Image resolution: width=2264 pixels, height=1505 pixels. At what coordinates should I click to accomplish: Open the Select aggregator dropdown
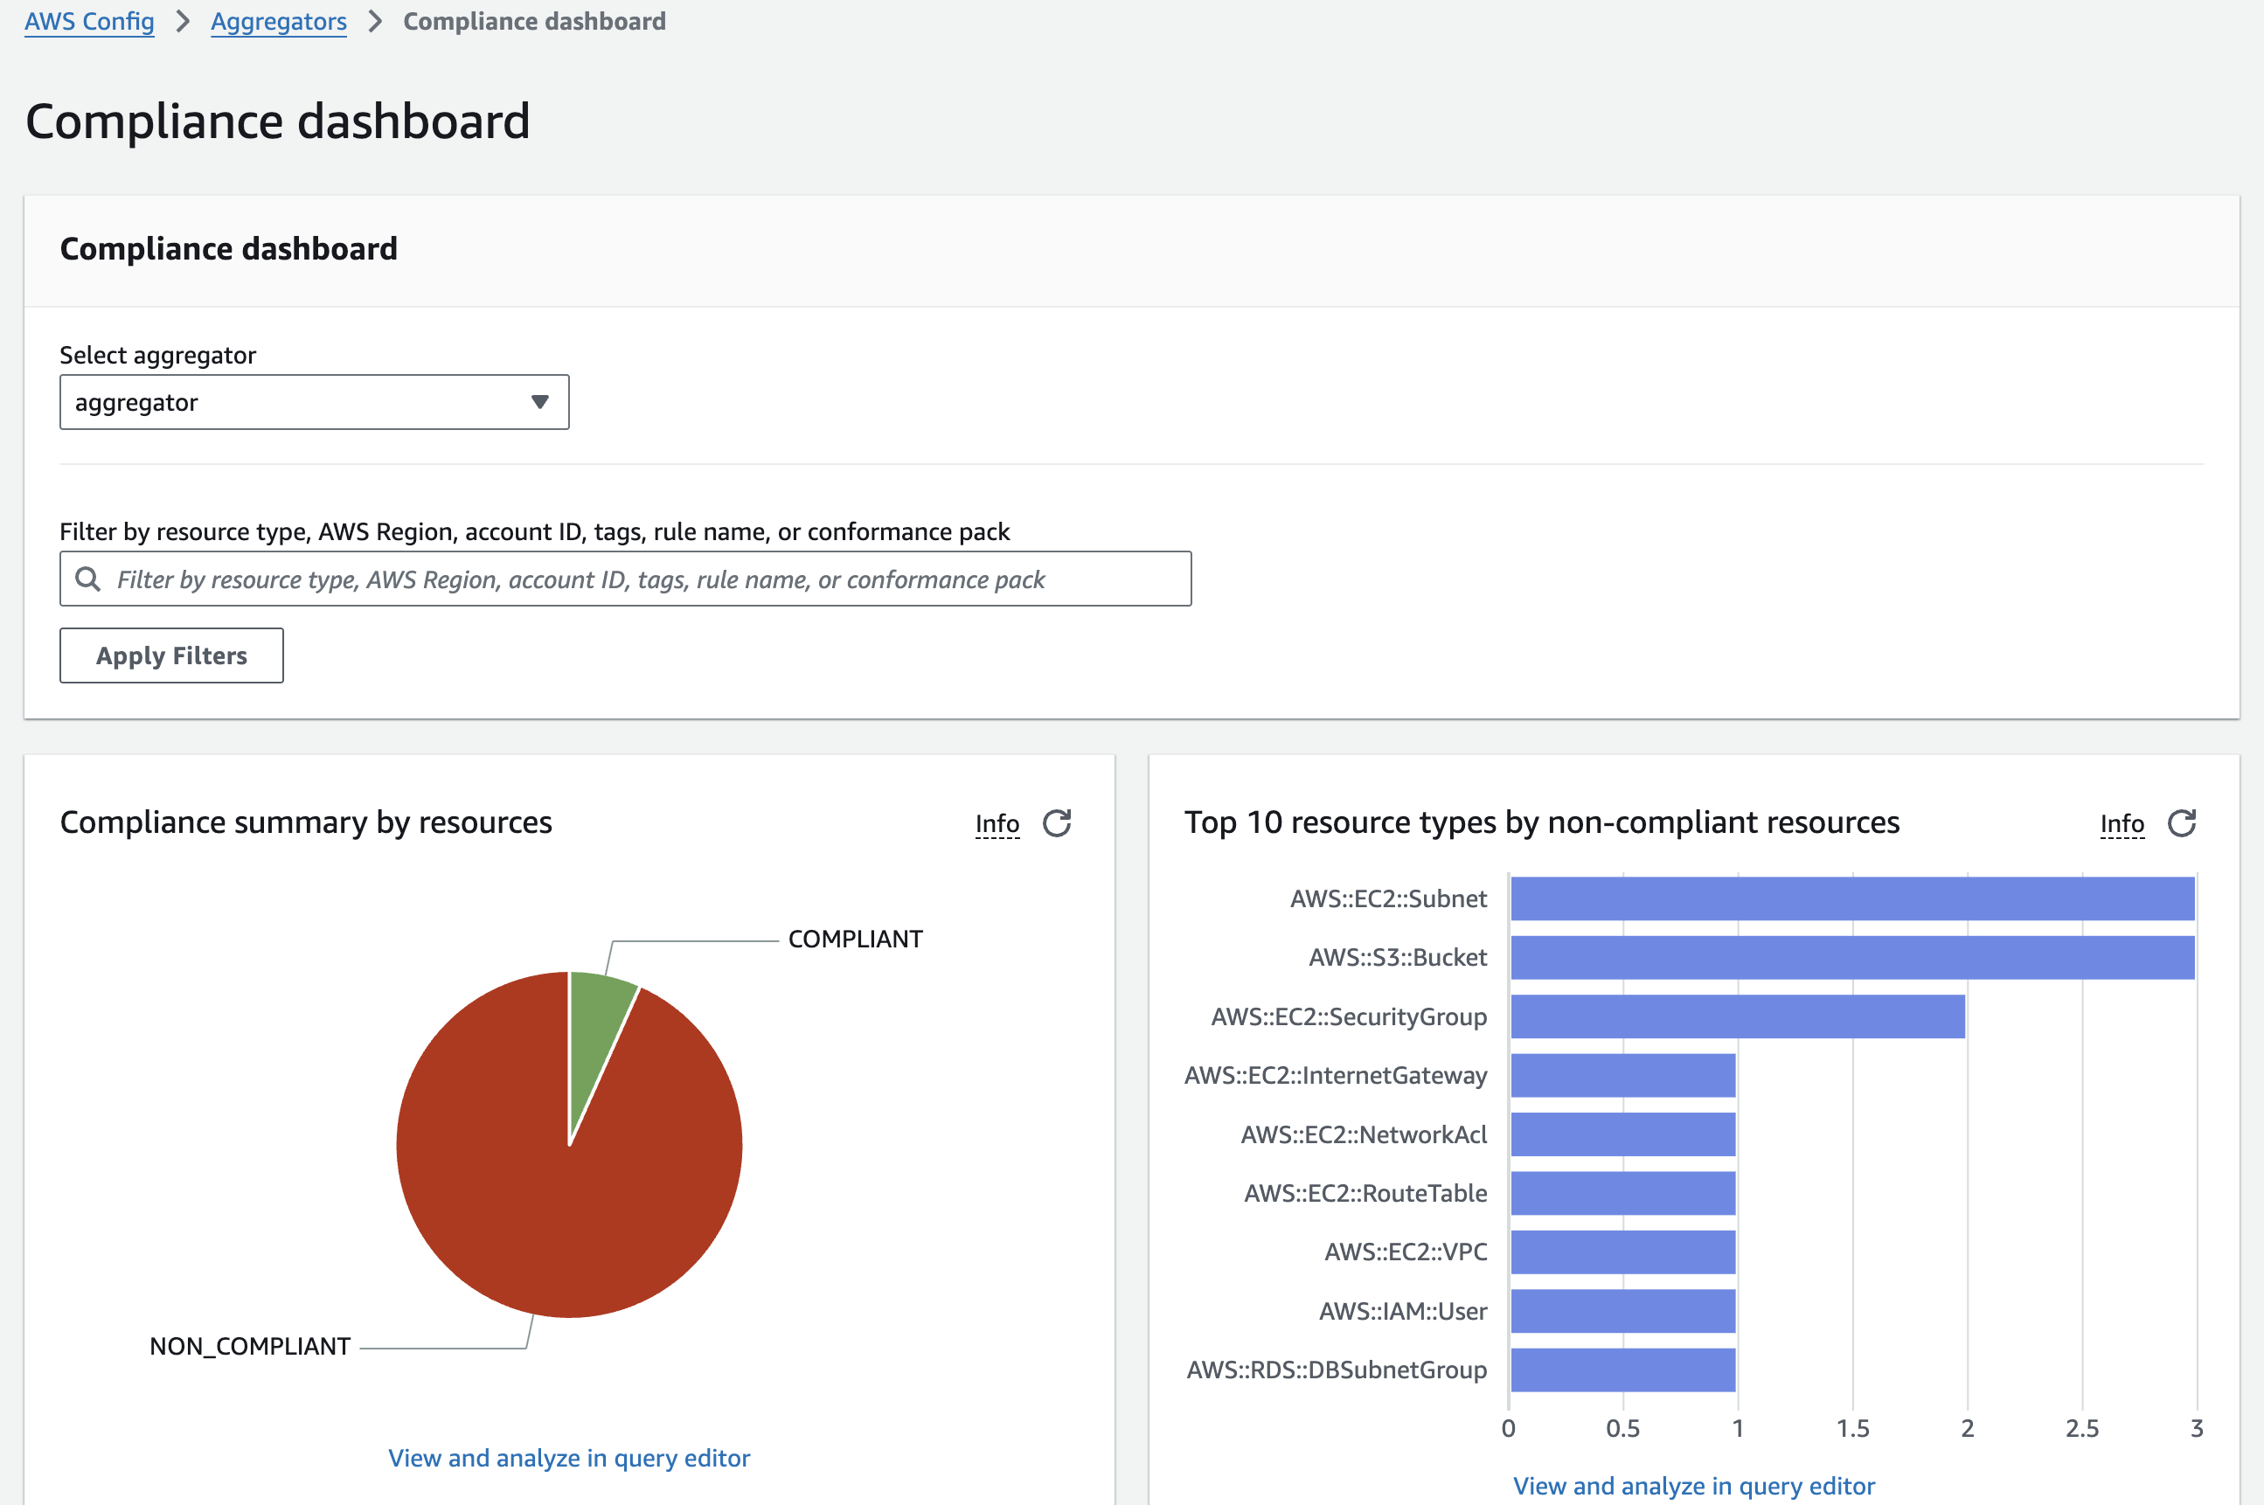314,402
